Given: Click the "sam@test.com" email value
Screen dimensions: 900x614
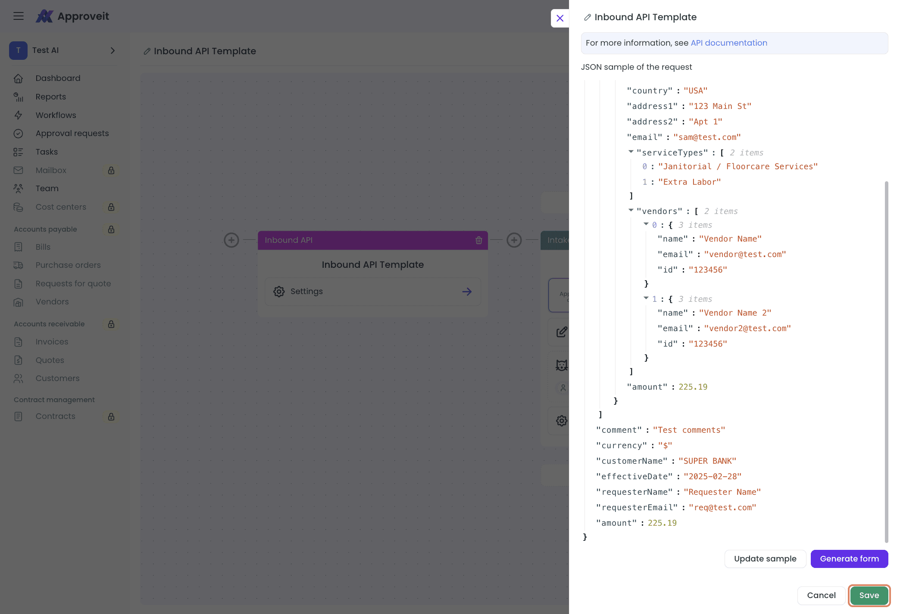Looking at the screenshot, I should 707,137.
